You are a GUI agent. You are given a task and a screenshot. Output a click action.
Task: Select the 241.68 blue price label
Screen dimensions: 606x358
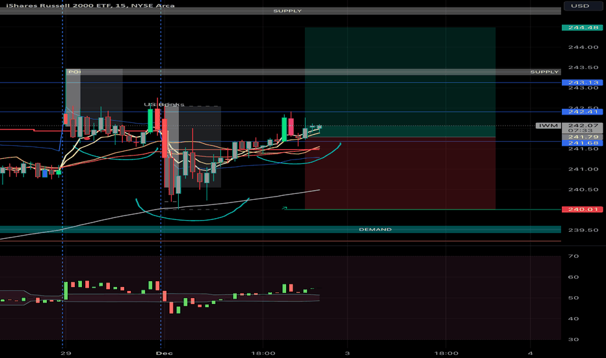pyautogui.click(x=582, y=143)
